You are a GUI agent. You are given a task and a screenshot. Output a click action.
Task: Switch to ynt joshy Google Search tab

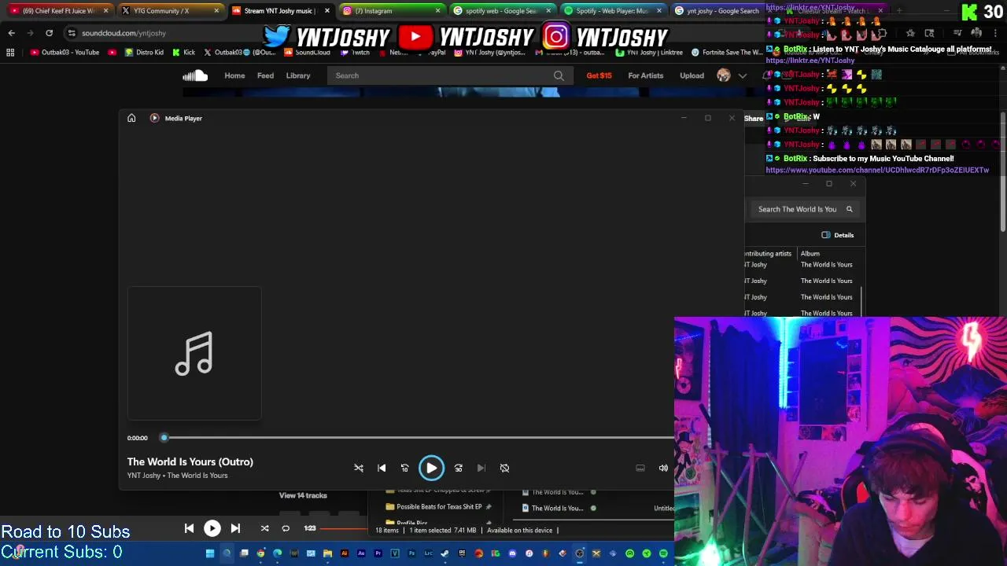point(717,10)
